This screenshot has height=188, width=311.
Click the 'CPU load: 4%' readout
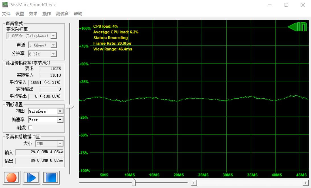105,26
